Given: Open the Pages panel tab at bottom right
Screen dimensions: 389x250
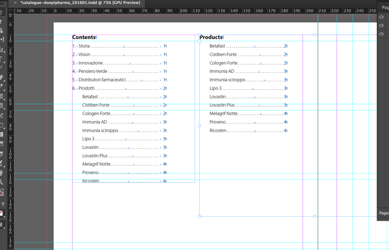Looking at the screenshot, I should (x=384, y=213).
